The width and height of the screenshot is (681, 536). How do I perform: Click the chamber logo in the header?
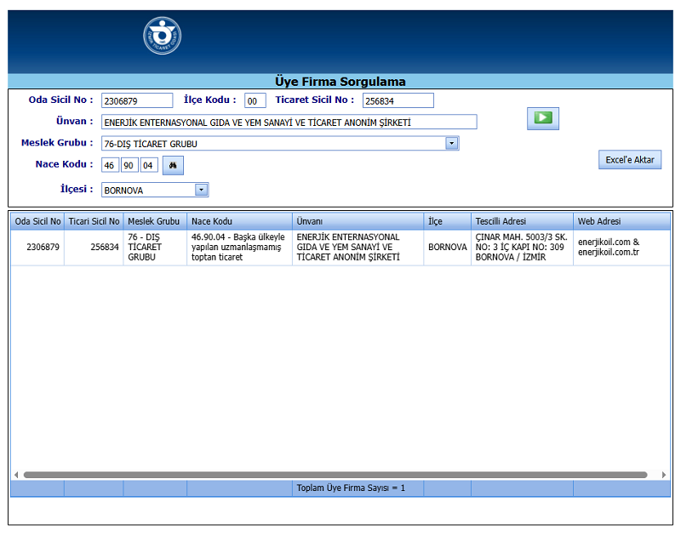pyautogui.click(x=162, y=36)
